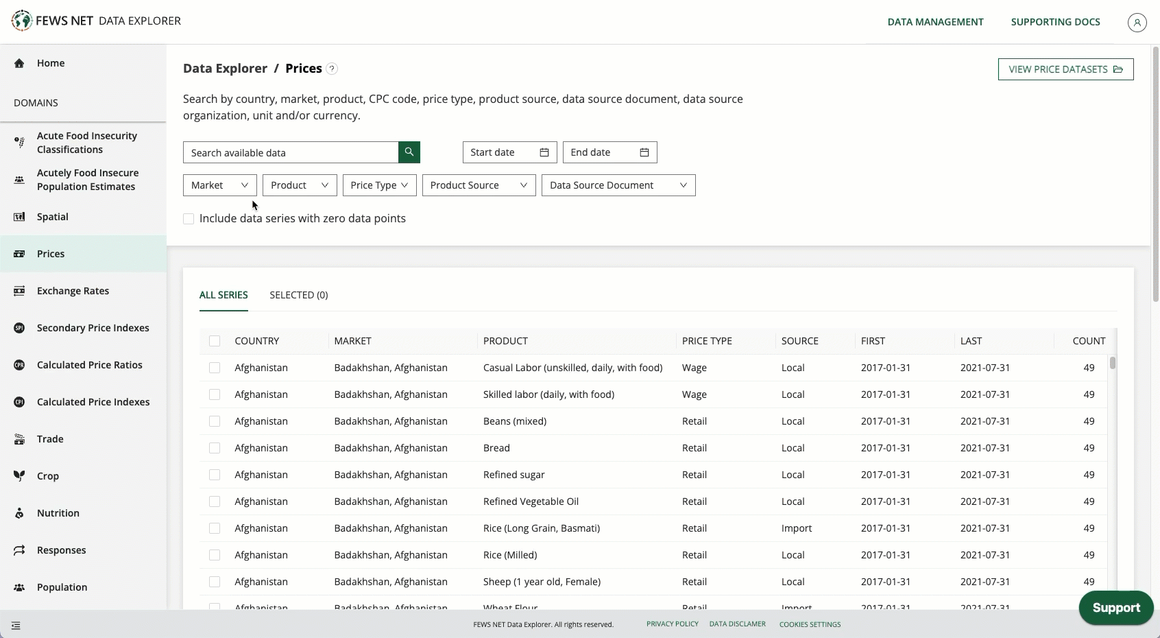This screenshot has width=1160, height=638.
Task: Click the green search magnifier icon
Action: [x=409, y=152]
